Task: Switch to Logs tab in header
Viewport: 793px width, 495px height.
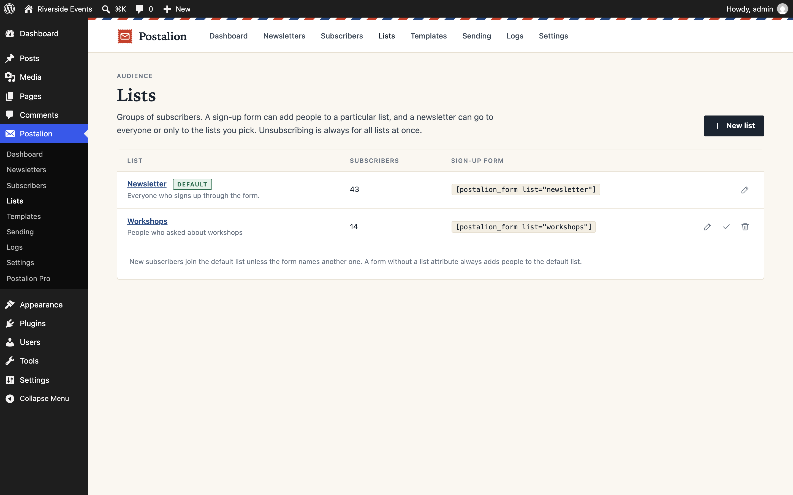Action: [515, 36]
